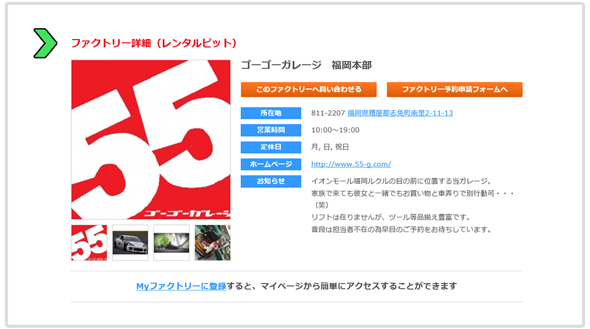Open ファクトリー予約申請フォームへ button
Image resolution: width=590 pixels, height=329 pixels.
pos(455,90)
